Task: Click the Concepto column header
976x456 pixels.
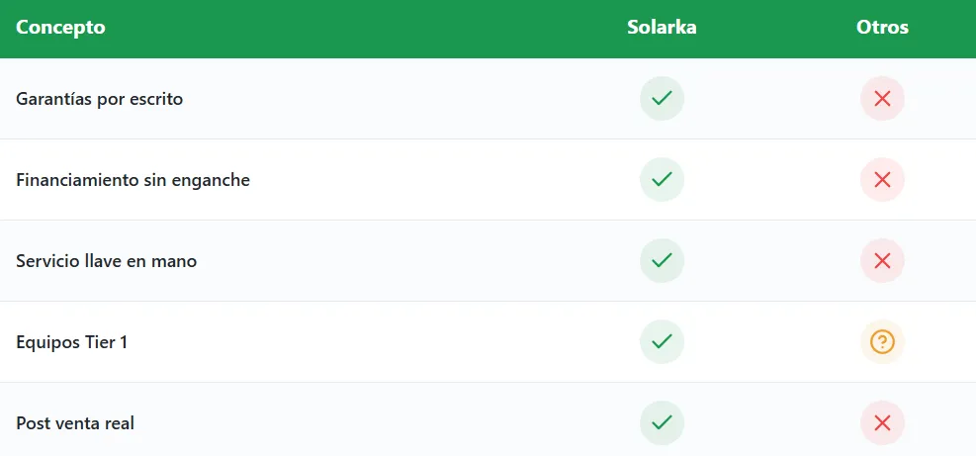Action: (60, 28)
